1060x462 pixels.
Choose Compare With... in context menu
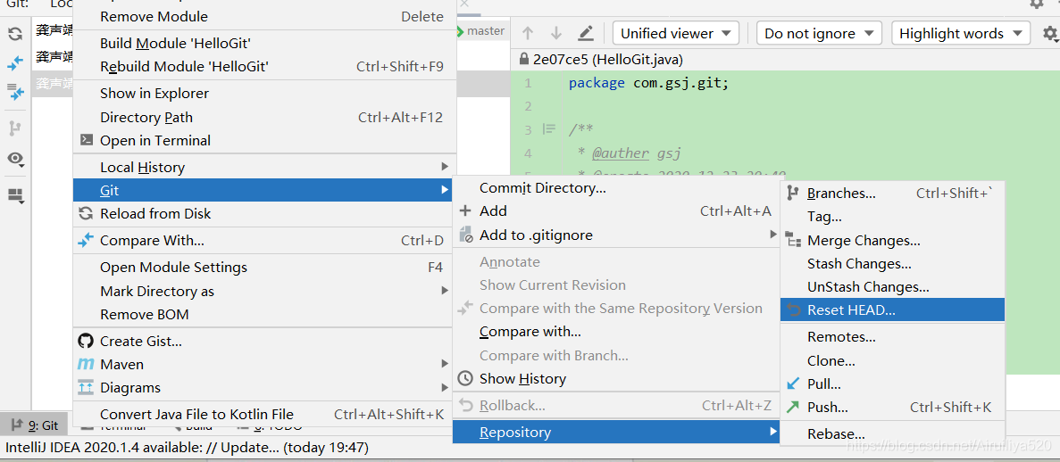pyautogui.click(x=264, y=241)
